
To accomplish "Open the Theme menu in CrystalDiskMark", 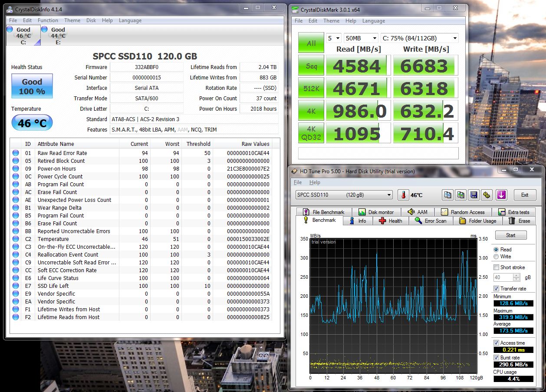I will click(332, 21).
